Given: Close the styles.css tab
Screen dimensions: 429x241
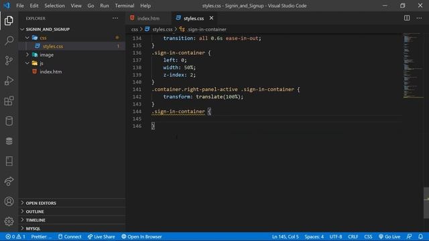Looking at the screenshot, I should point(211,18).
